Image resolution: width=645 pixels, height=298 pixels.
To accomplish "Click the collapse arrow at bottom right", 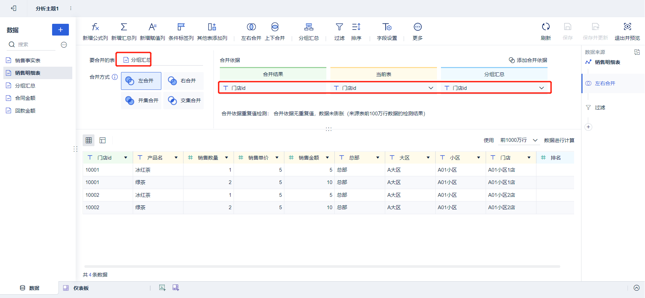I will tap(637, 288).
